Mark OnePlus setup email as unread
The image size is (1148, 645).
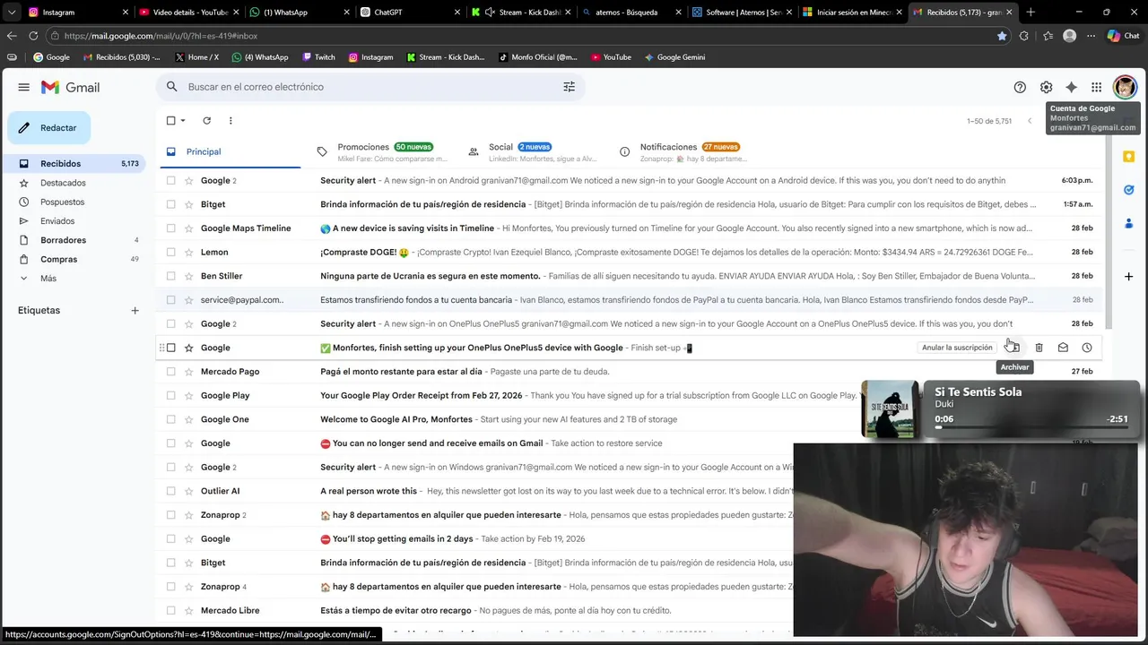[1063, 348]
